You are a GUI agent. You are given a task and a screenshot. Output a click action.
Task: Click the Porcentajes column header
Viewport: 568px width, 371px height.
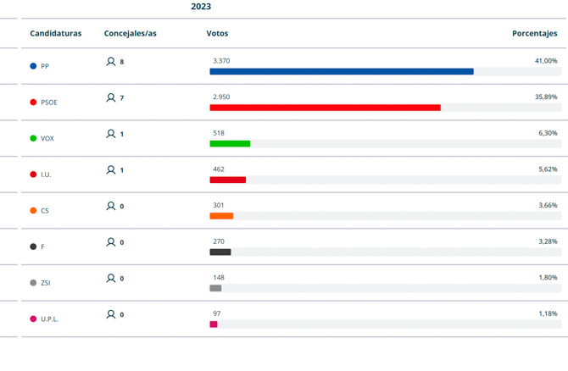[x=534, y=34]
